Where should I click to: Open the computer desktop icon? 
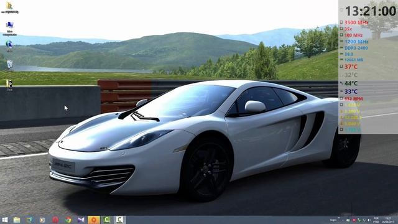[10, 25]
